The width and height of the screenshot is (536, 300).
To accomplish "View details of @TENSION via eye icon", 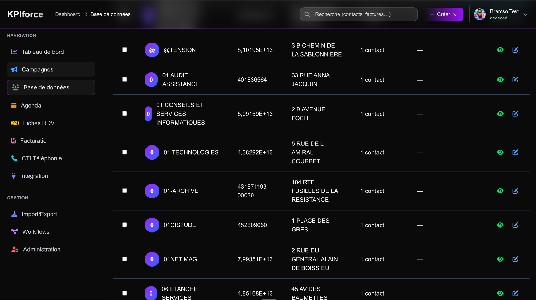I will (500, 50).
